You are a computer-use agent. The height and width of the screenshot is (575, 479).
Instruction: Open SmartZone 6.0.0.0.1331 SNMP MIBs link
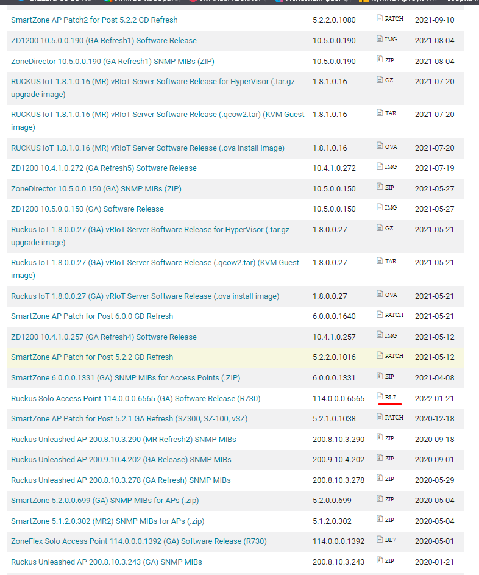point(126,377)
